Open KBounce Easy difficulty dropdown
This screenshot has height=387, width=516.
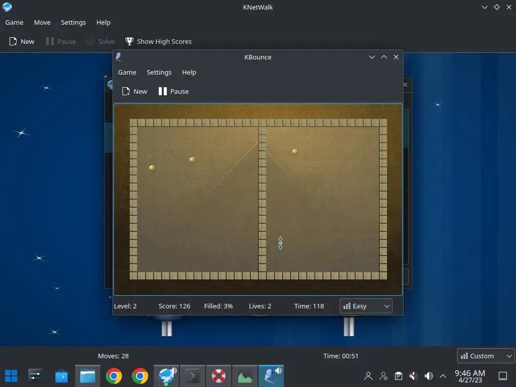click(366, 306)
